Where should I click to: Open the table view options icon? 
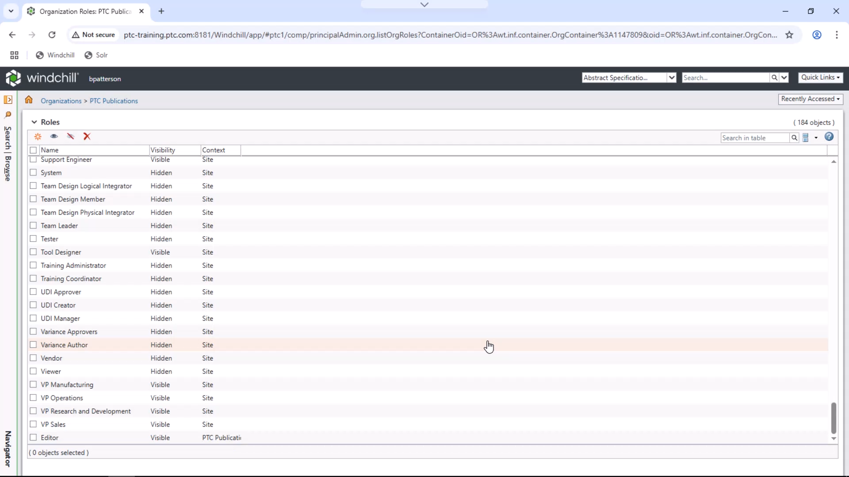806,138
